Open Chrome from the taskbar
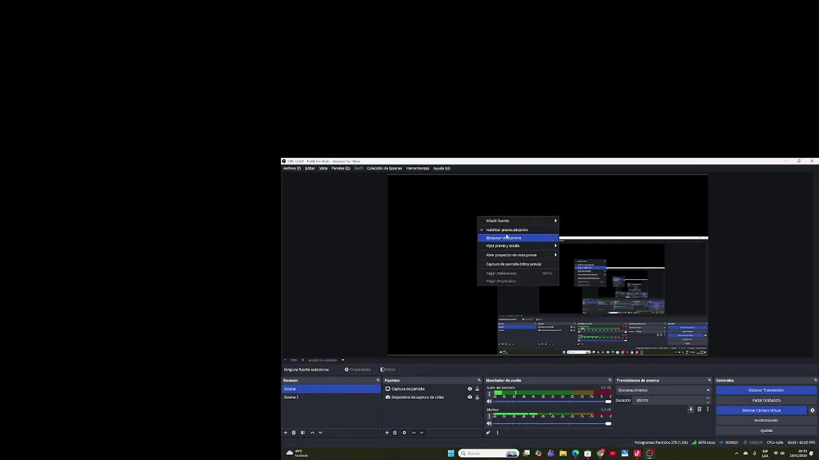This screenshot has width=819, height=460. click(600, 454)
